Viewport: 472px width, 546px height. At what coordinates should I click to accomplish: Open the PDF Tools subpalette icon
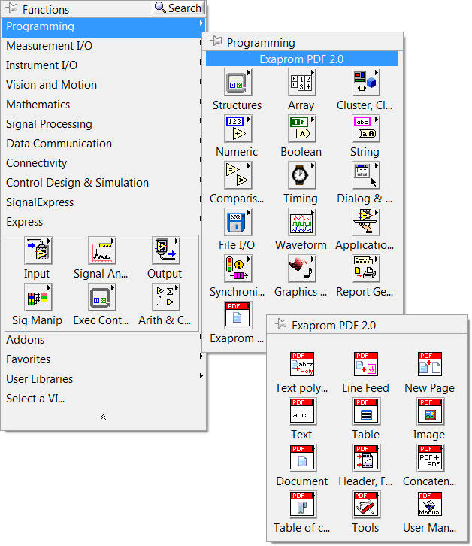coord(366,505)
